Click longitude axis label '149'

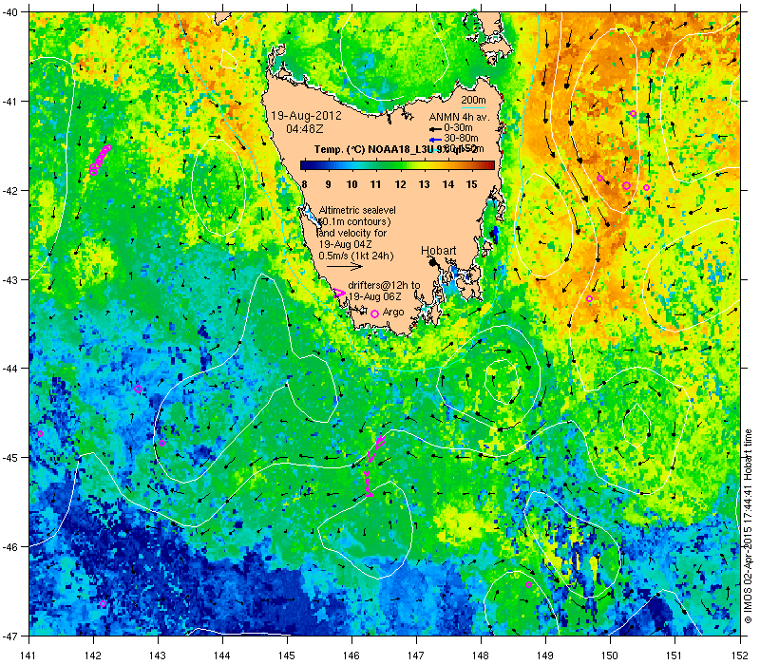coord(545,655)
